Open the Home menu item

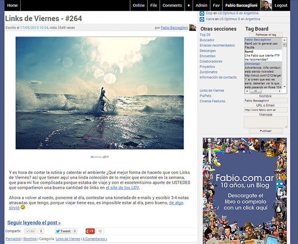click(12, 5)
